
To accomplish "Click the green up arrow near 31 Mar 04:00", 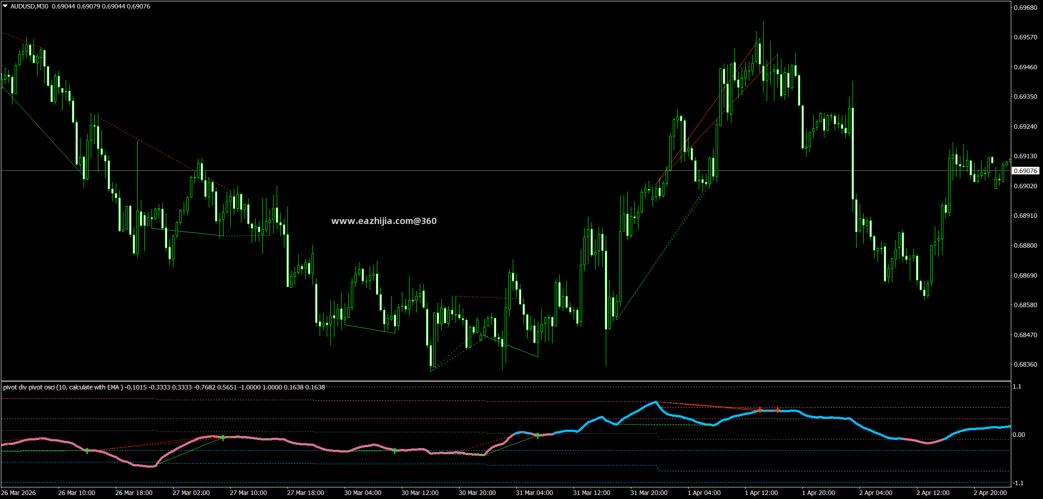I will click(537, 435).
